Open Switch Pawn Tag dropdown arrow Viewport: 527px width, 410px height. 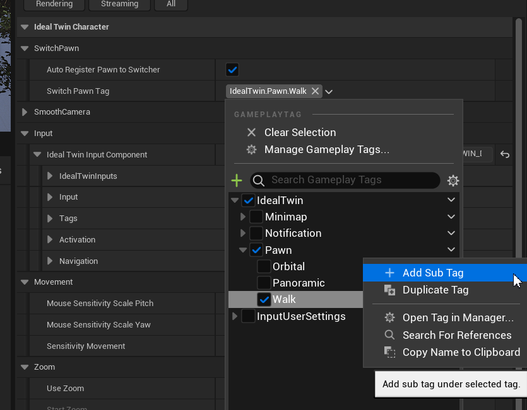(x=329, y=92)
